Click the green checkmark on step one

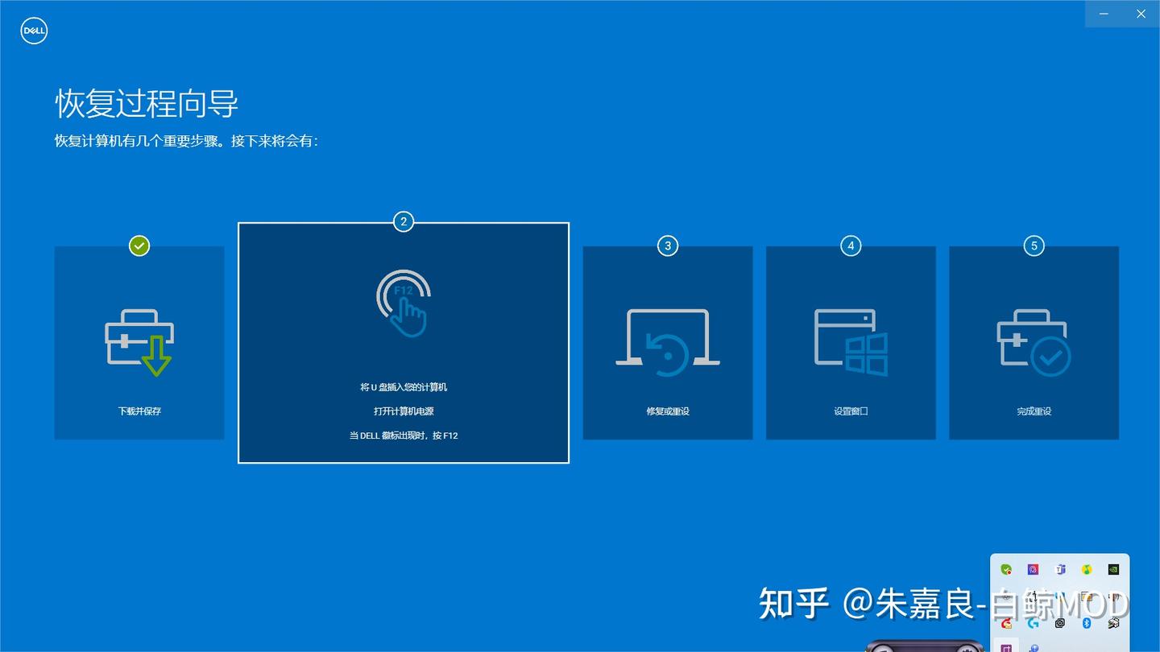click(139, 246)
